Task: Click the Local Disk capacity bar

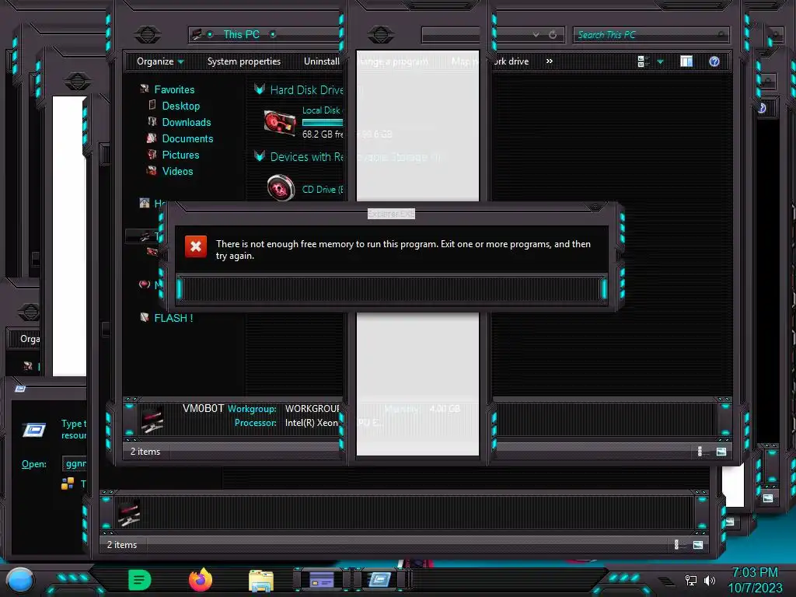Action: [323, 122]
